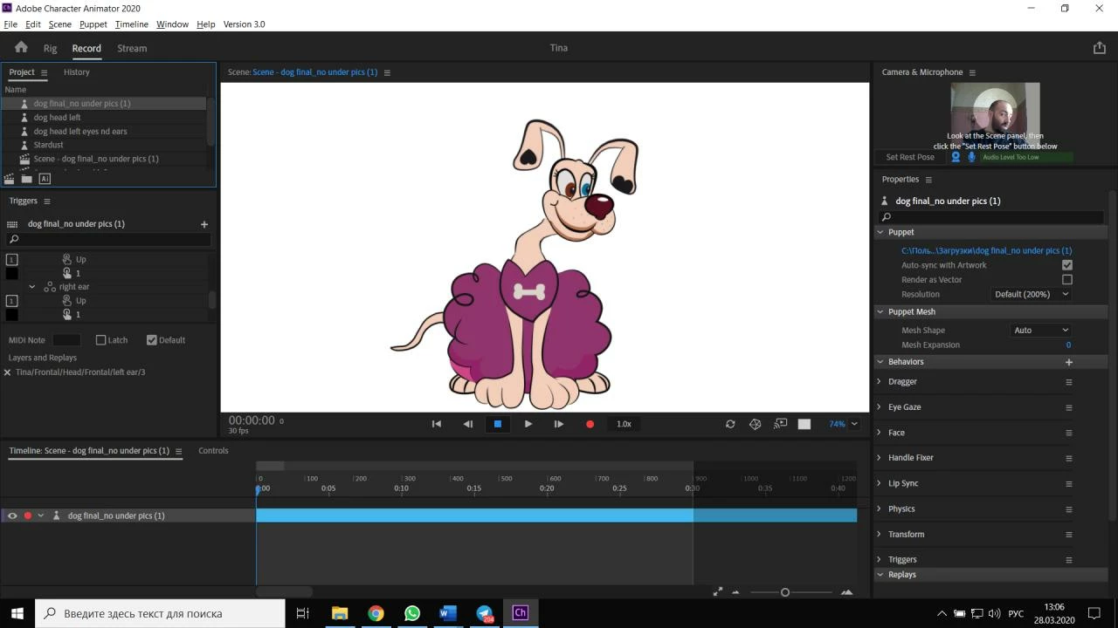
Task: Open the History tab
Action: (x=76, y=72)
